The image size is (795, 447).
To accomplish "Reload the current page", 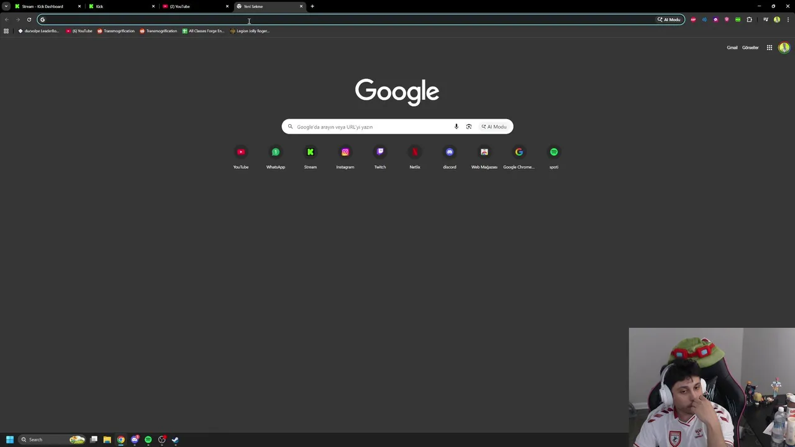I will (29, 19).
